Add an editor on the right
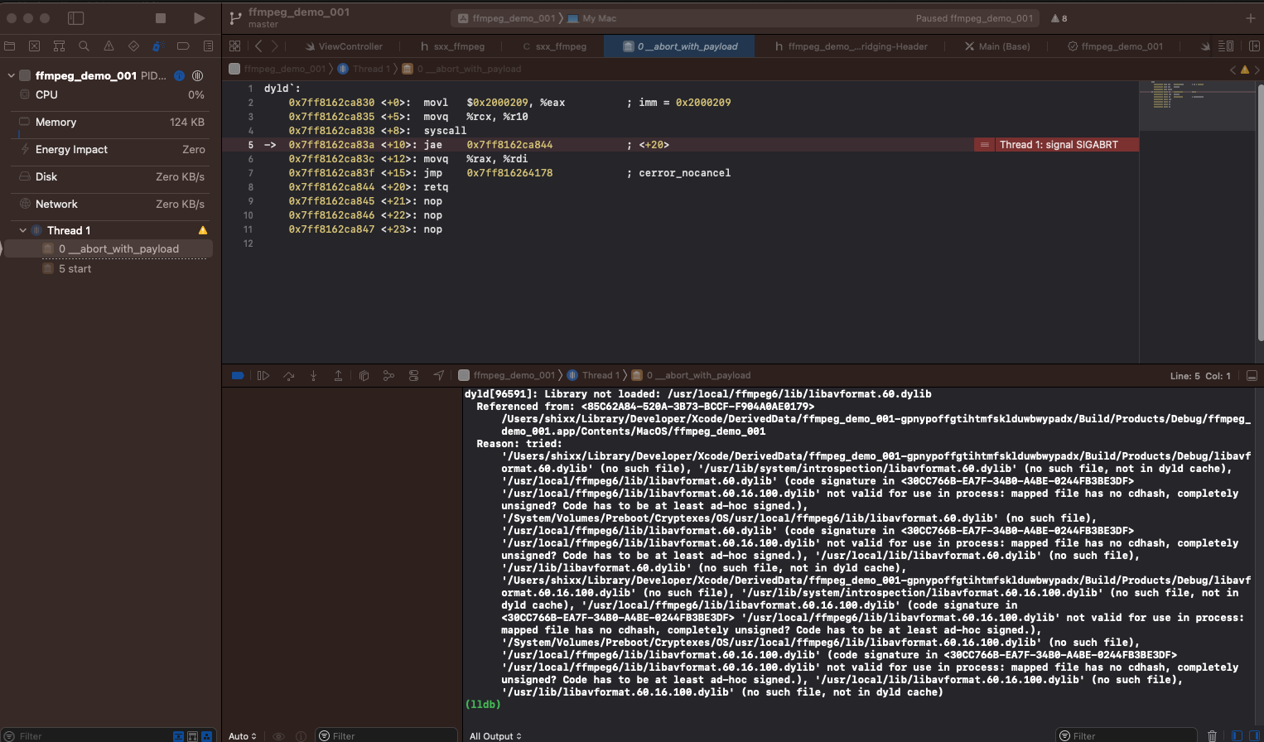The height and width of the screenshot is (742, 1264). (1254, 46)
